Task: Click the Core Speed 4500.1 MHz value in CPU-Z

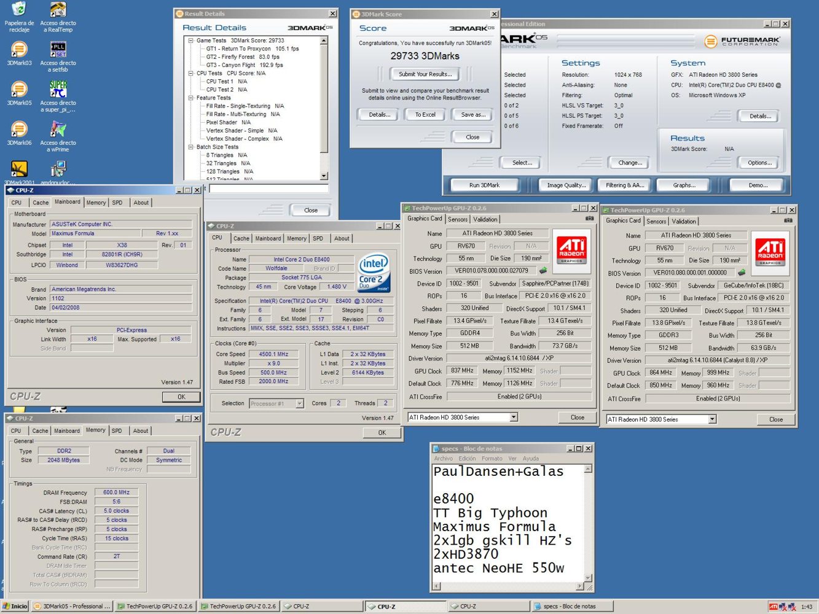Action: pos(273,354)
